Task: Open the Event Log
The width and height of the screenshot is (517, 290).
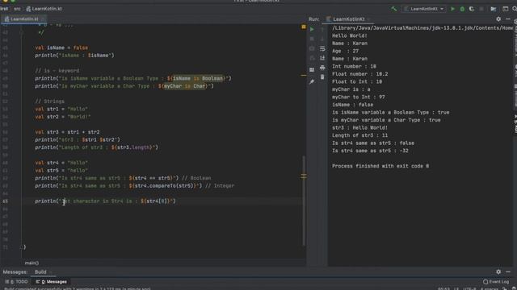Action: coord(496,282)
